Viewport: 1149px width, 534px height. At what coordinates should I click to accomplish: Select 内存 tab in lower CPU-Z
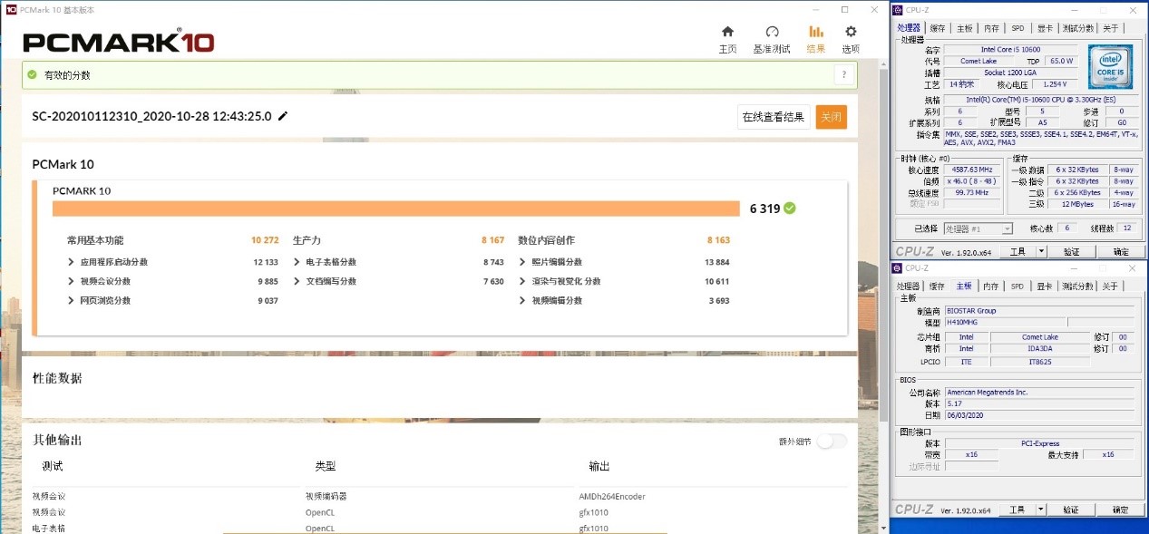coord(991,286)
